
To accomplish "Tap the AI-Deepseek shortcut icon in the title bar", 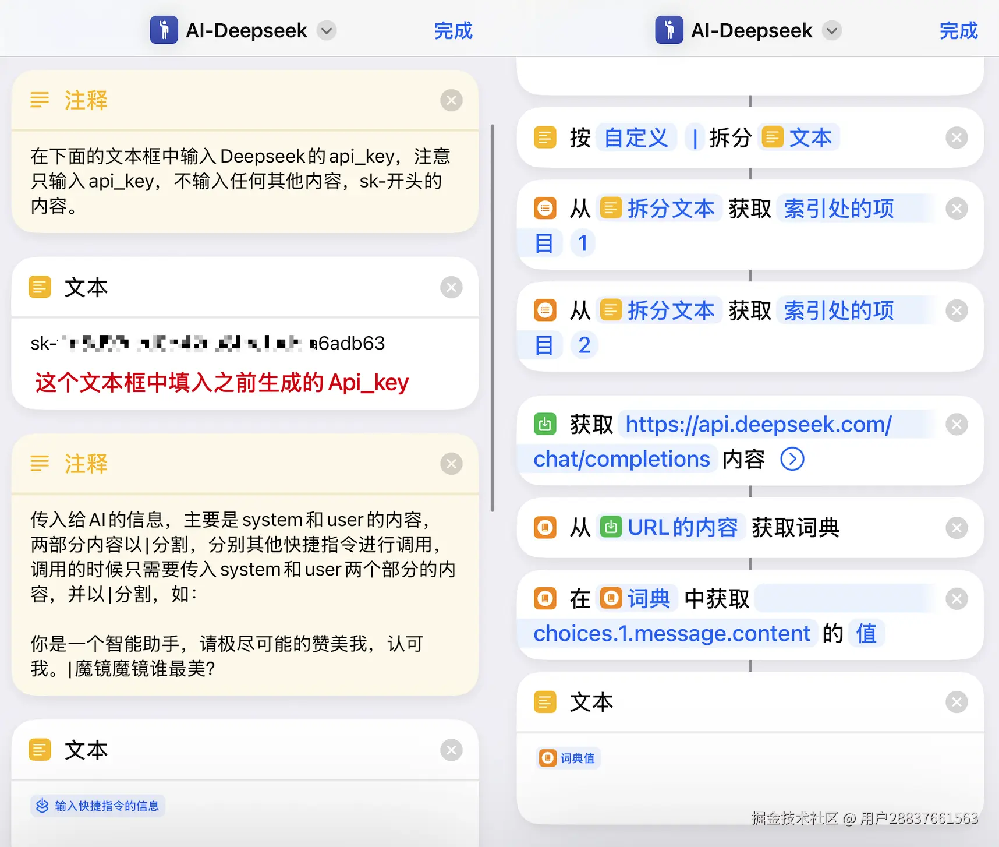I will pyautogui.click(x=164, y=30).
